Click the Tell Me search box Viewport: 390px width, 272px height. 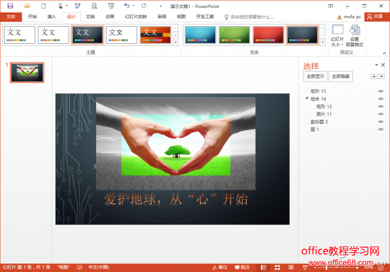(249, 17)
